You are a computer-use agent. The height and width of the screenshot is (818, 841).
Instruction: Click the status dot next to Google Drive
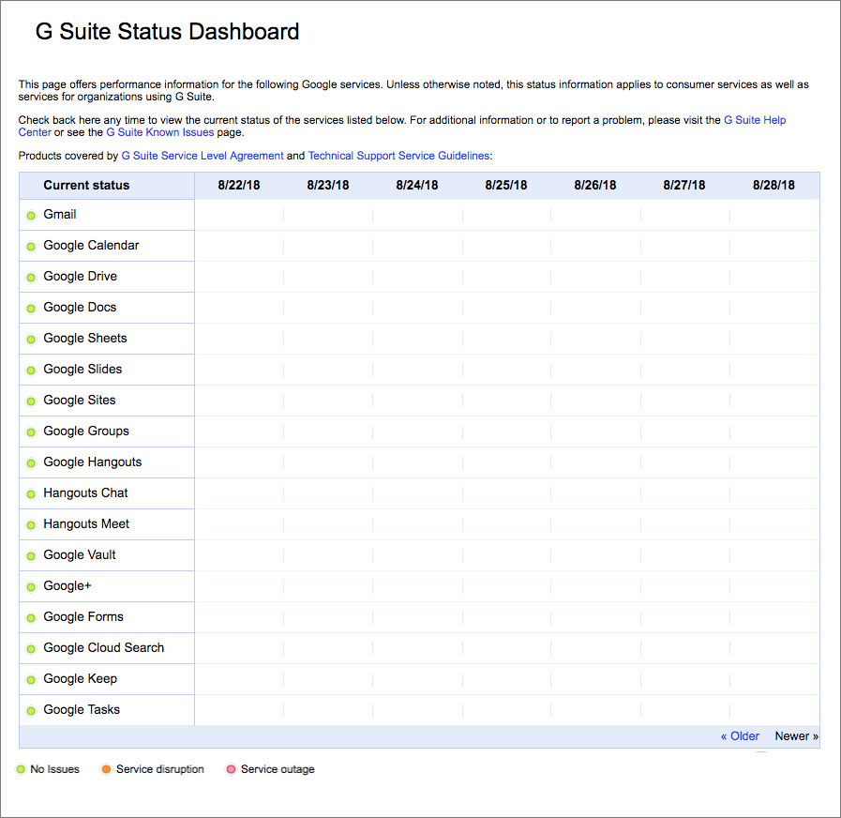tap(31, 278)
